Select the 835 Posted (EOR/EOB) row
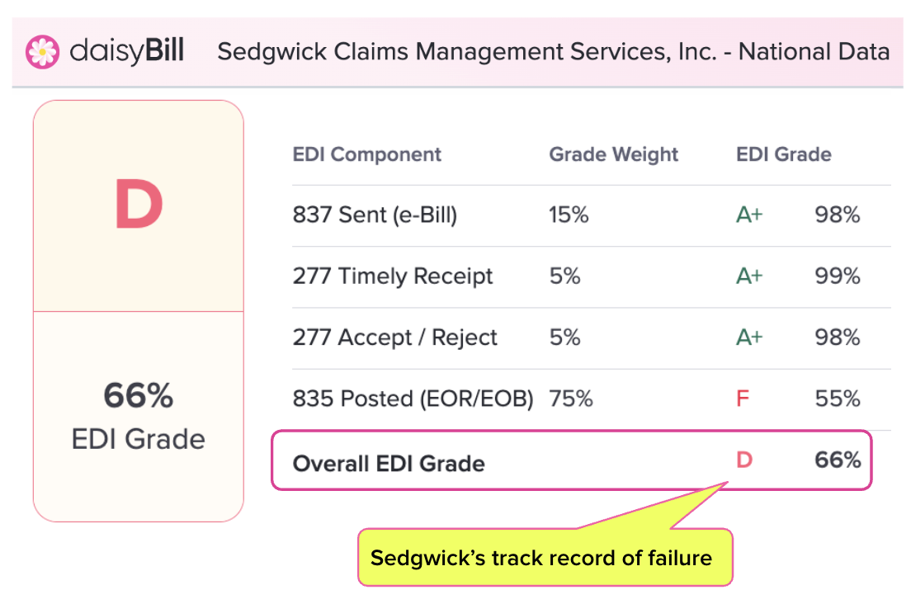This screenshot has width=911, height=604. coord(592,399)
